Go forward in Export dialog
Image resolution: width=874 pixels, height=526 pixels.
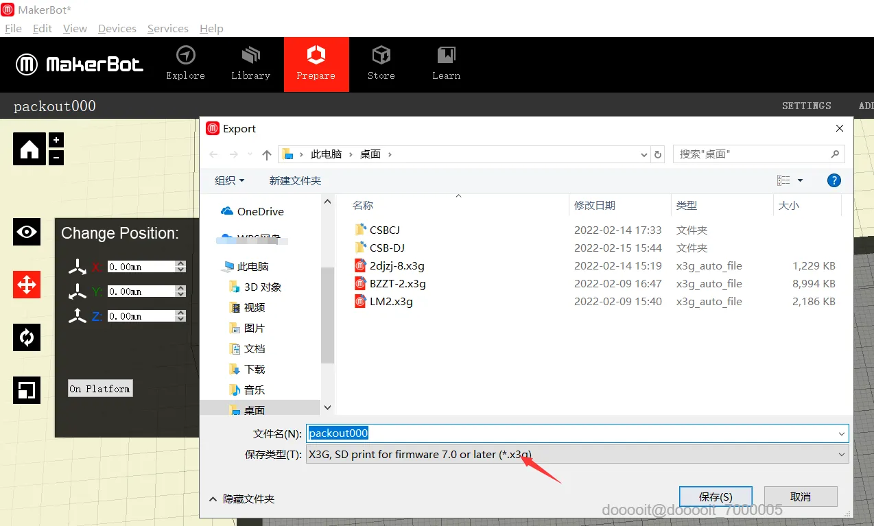[x=234, y=154]
